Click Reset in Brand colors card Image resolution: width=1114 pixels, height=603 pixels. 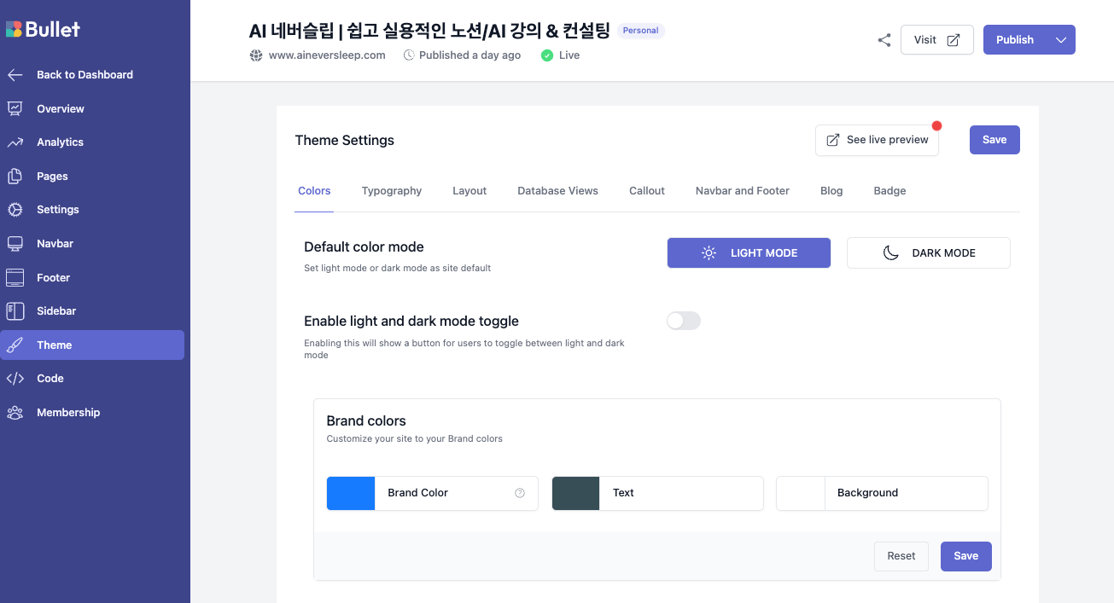click(x=901, y=556)
